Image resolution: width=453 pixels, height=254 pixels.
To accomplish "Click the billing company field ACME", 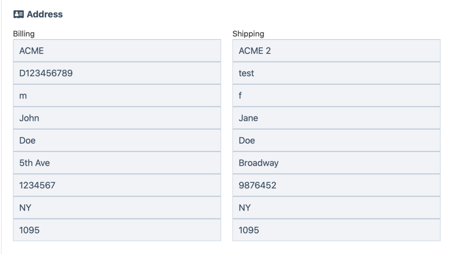I will point(117,51).
